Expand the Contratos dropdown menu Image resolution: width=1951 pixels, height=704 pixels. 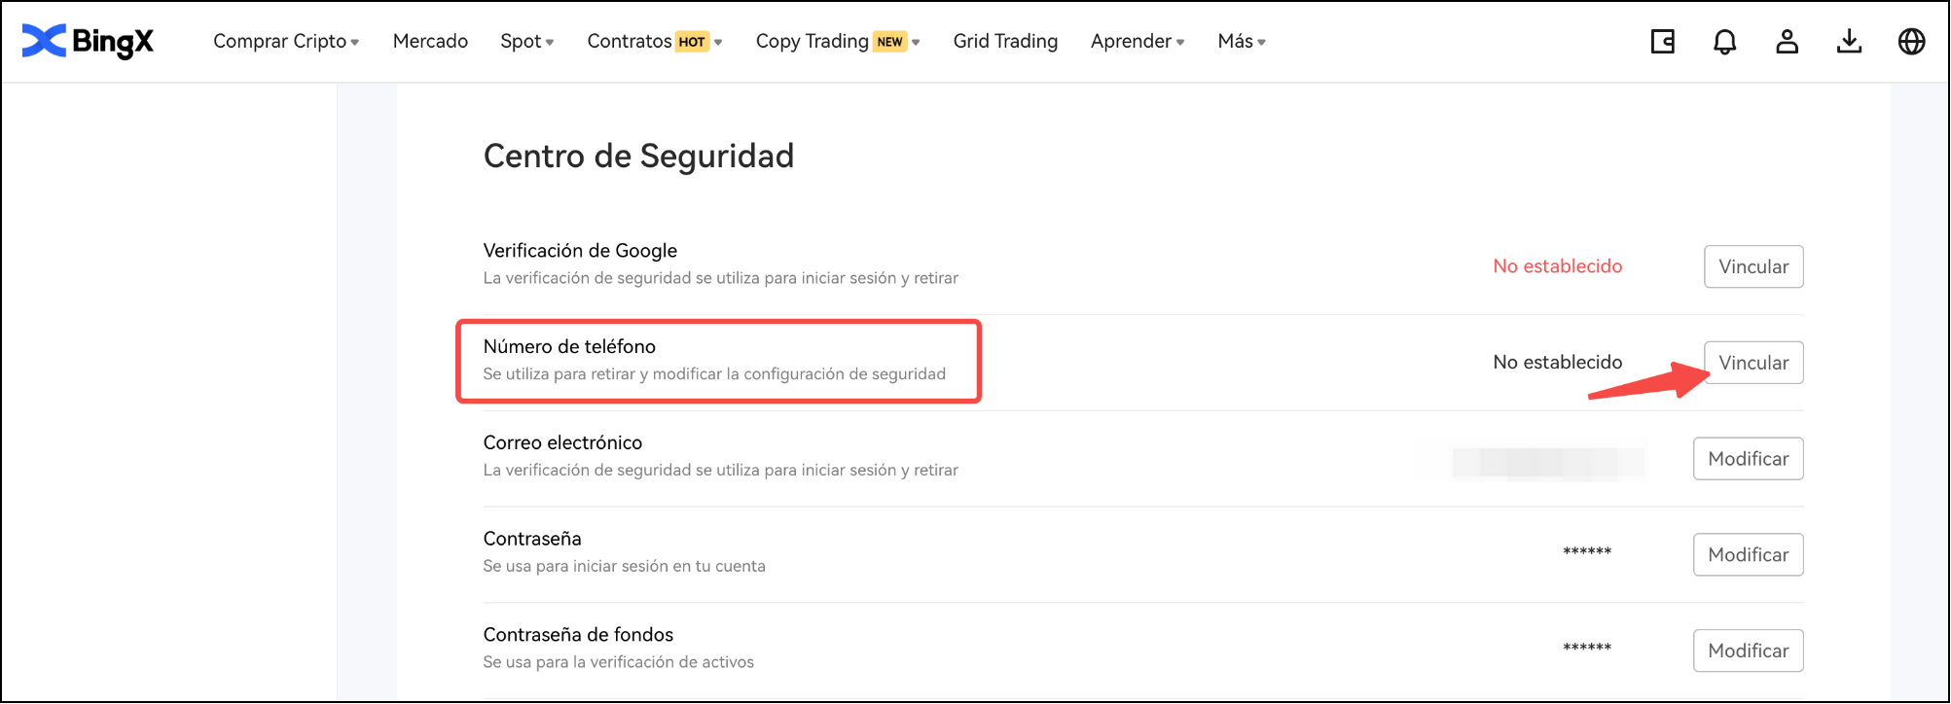tap(654, 42)
